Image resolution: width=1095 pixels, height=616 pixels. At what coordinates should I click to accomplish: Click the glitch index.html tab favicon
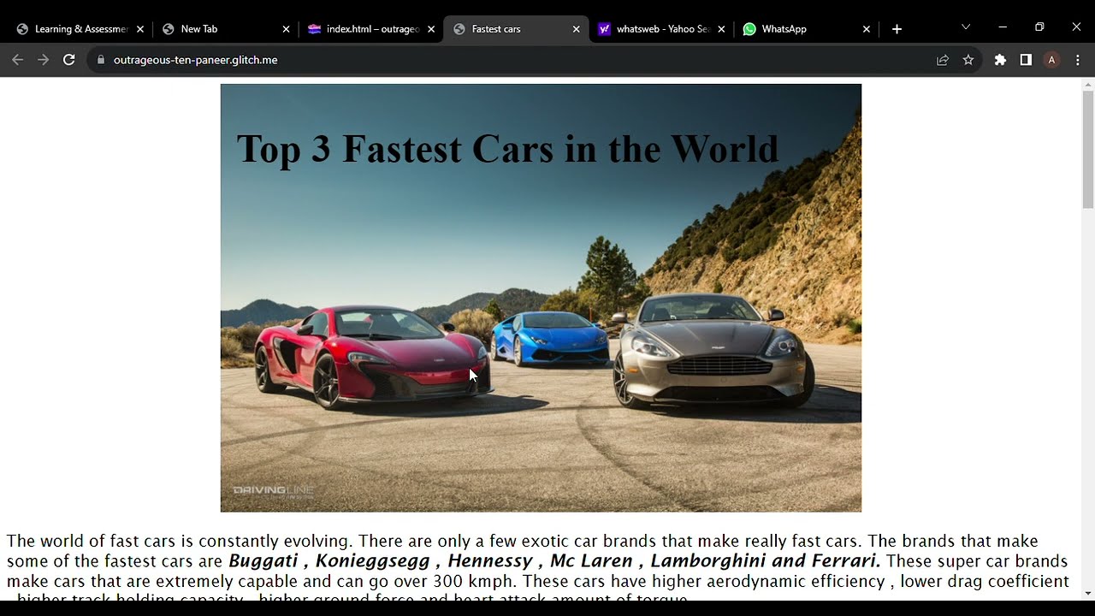coord(314,29)
